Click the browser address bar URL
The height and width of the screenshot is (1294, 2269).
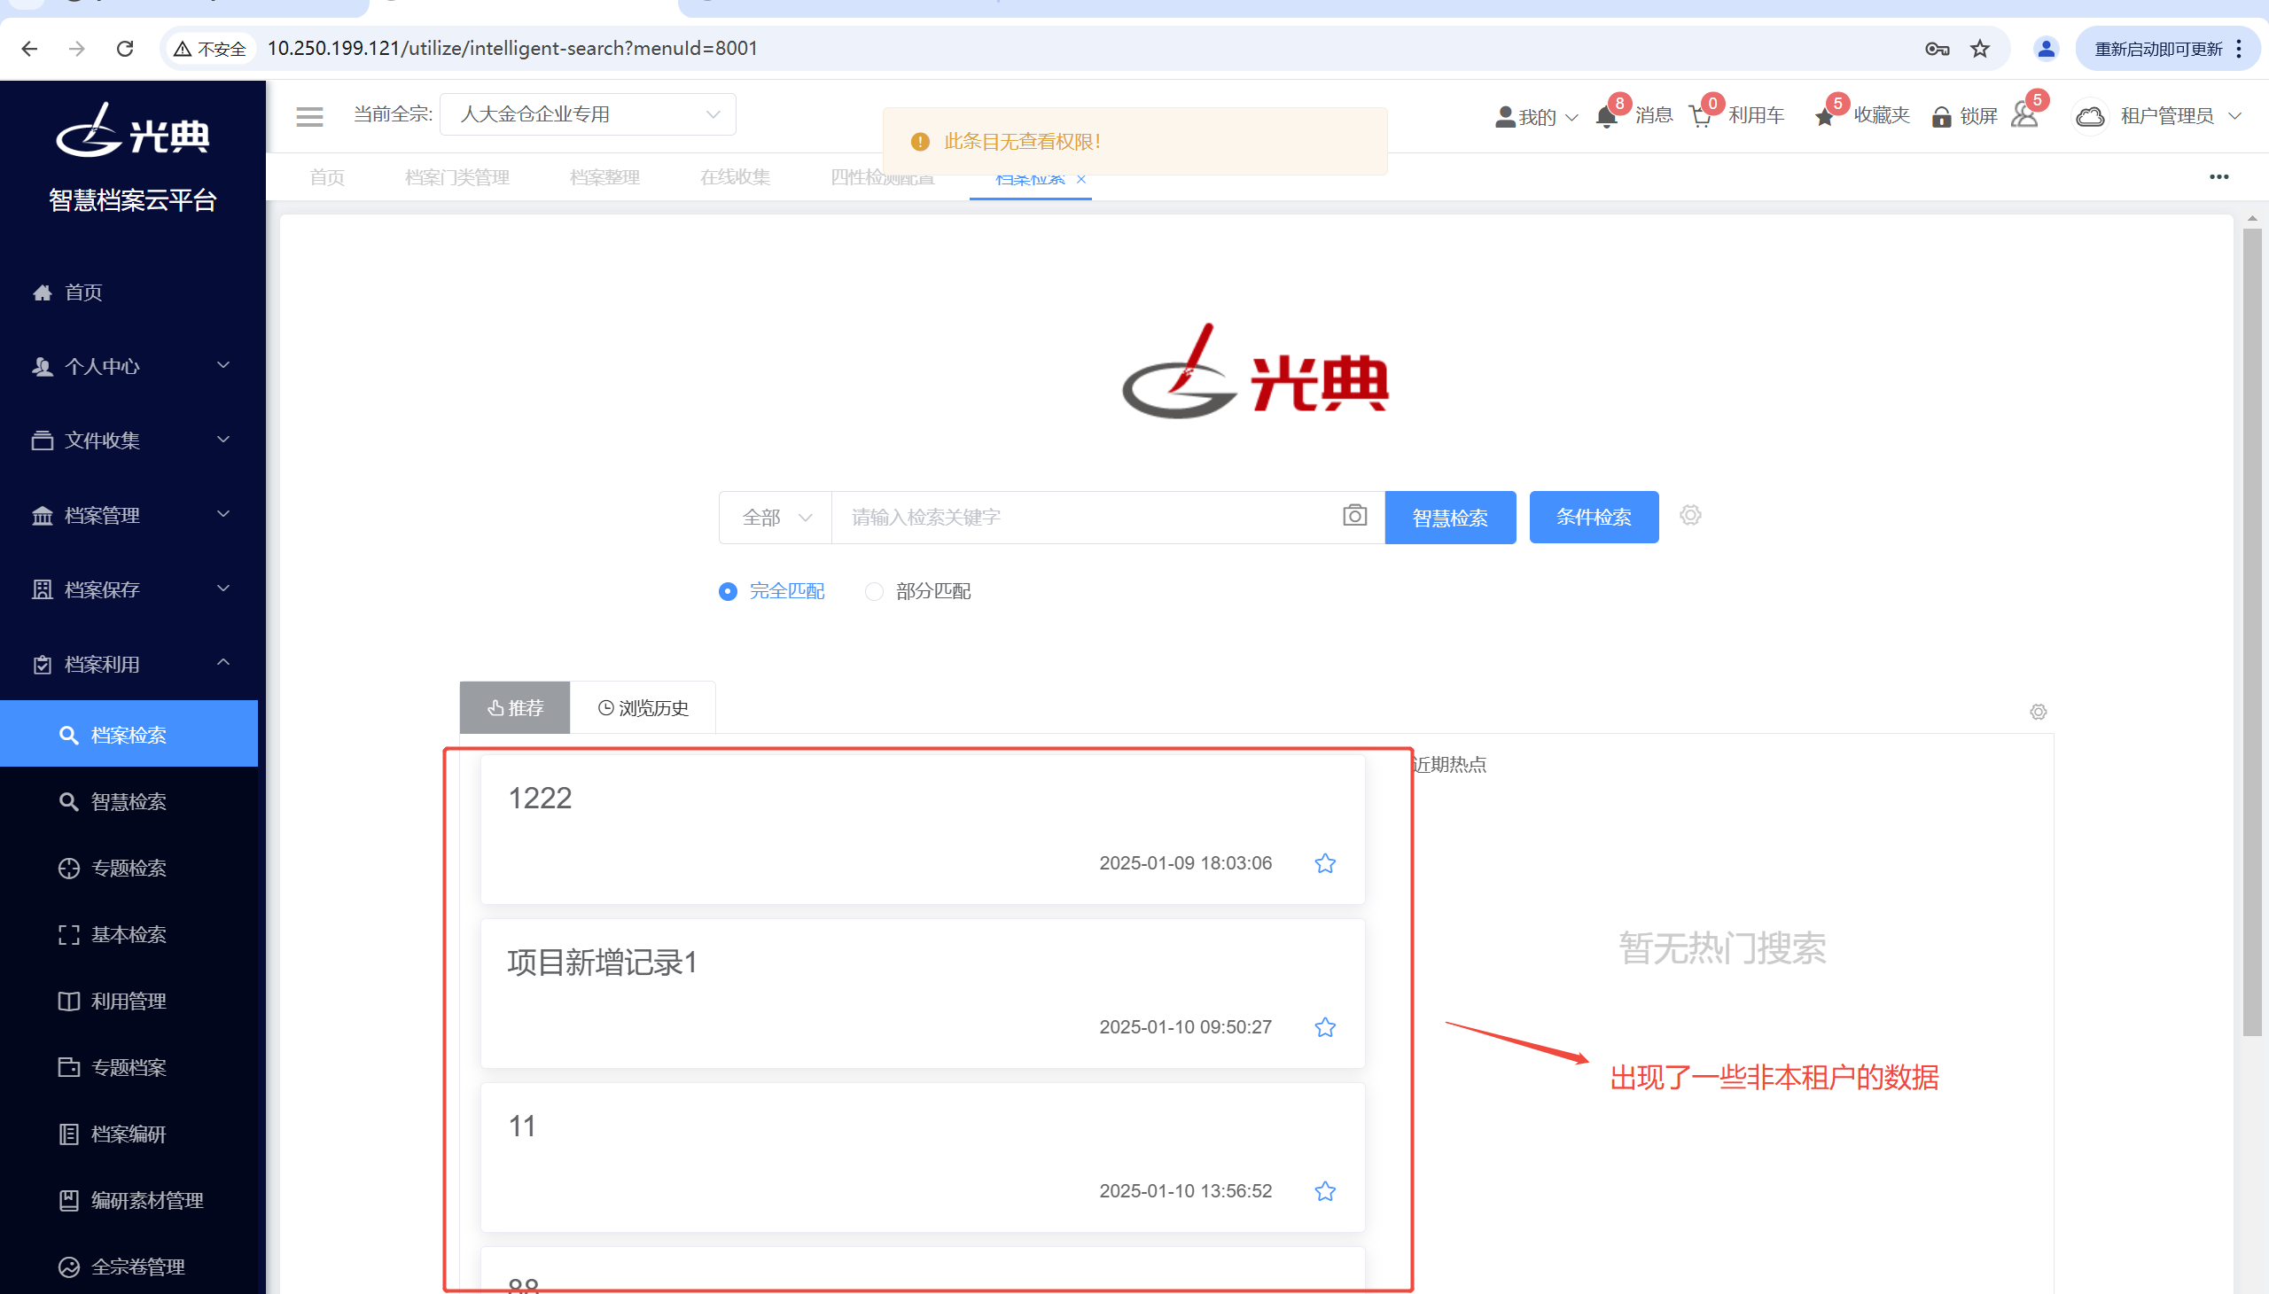513,48
